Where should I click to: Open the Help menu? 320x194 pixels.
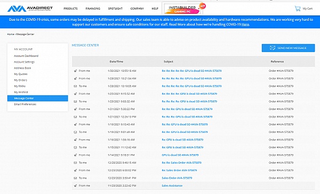[155, 9]
